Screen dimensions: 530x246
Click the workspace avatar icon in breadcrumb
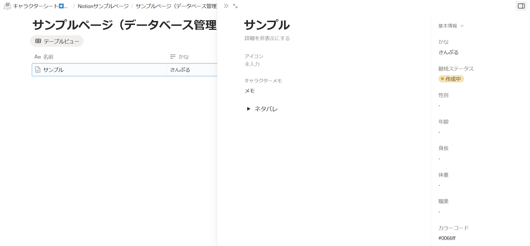(x=7, y=6)
